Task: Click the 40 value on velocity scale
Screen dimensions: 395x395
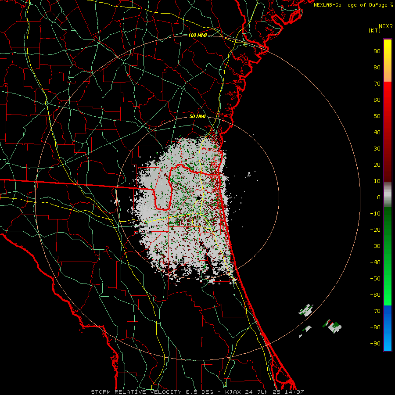Action: pos(377,132)
